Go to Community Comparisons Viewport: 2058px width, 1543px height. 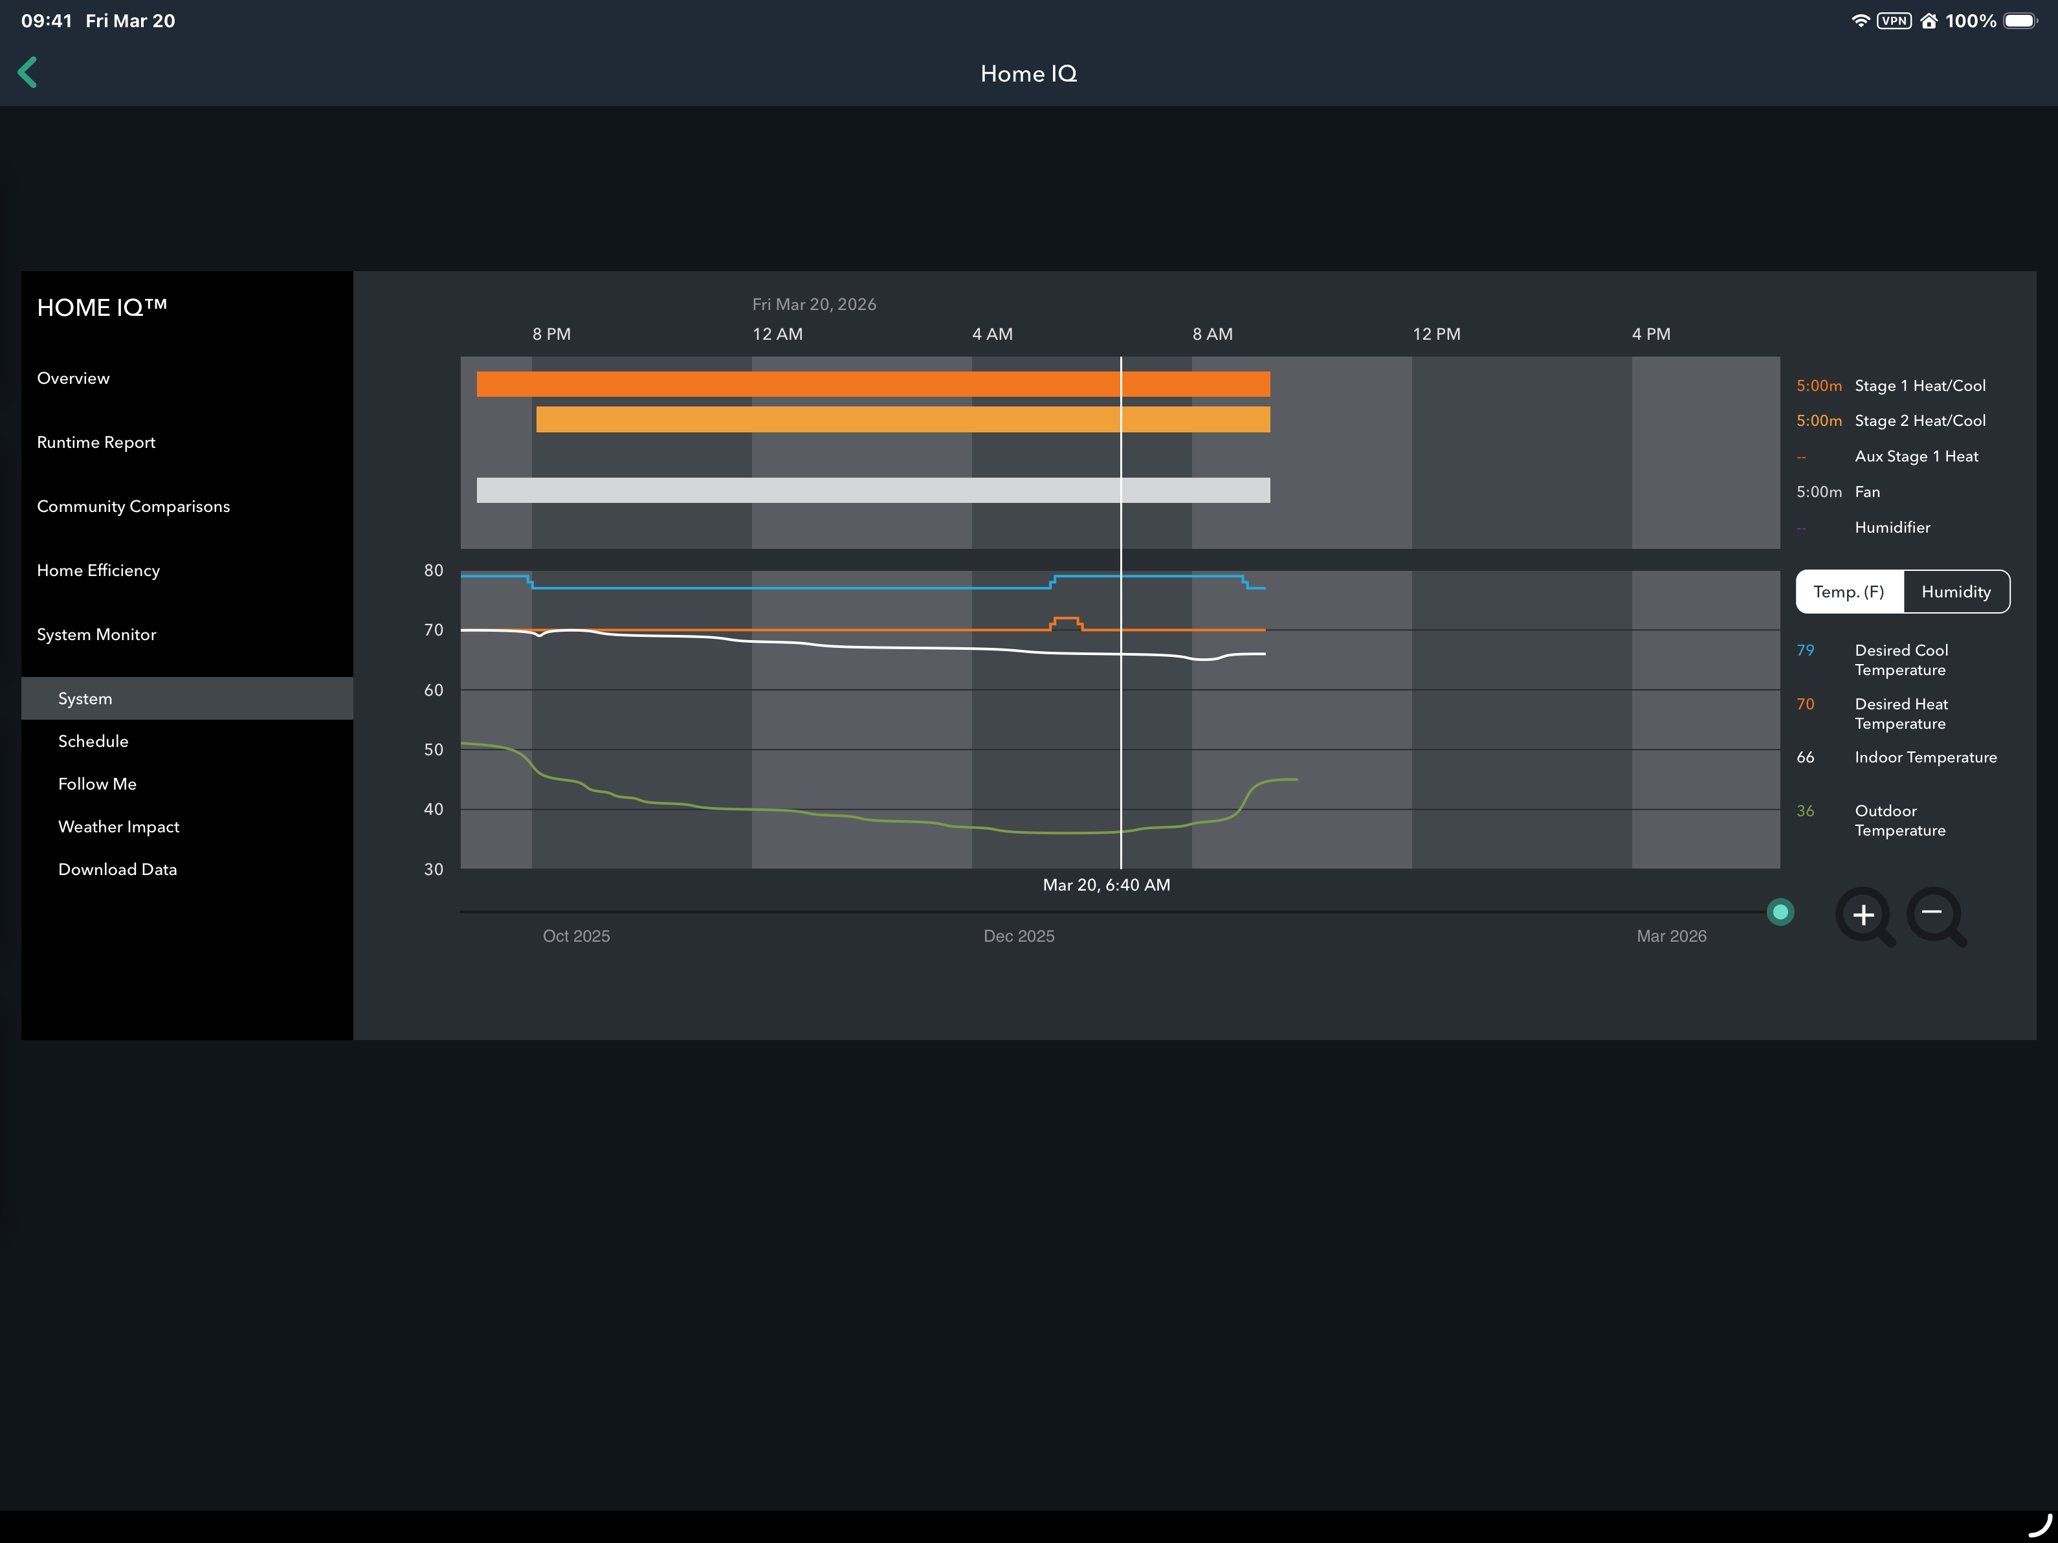[x=133, y=506]
